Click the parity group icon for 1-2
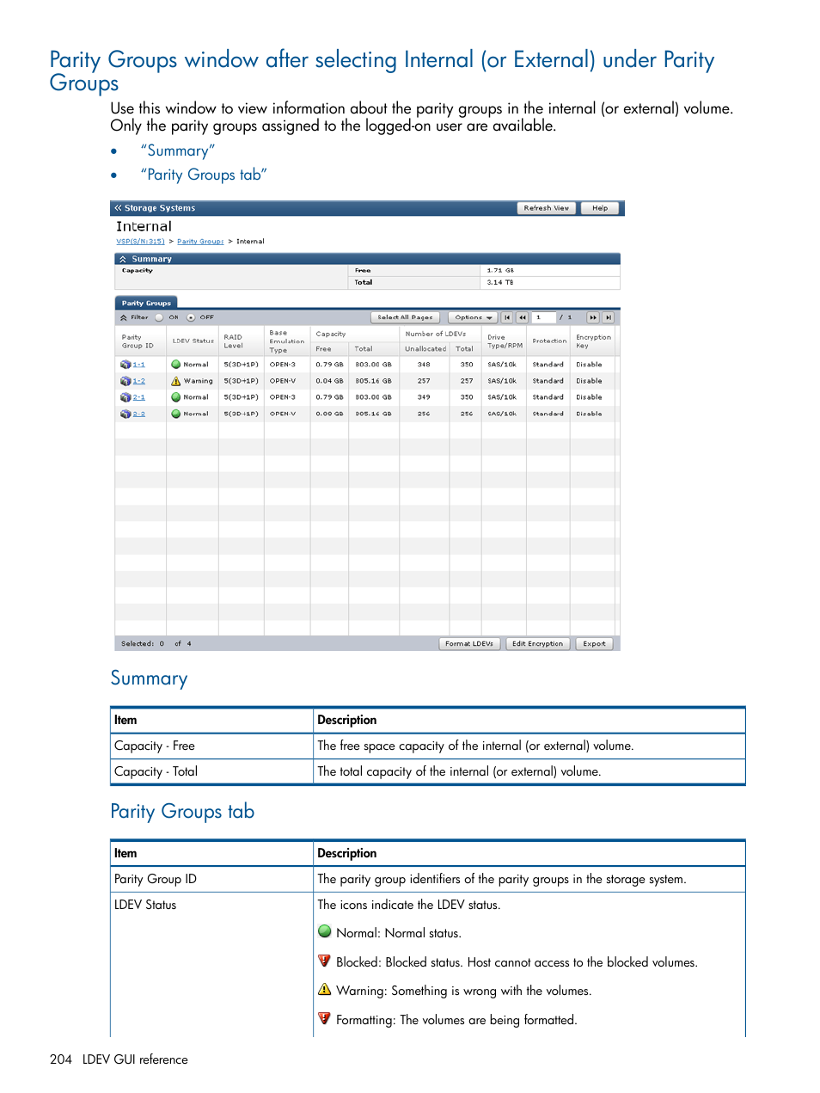 click(x=125, y=381)
